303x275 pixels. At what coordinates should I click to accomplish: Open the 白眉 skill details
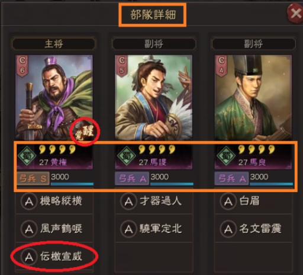[x=253, y=202]
